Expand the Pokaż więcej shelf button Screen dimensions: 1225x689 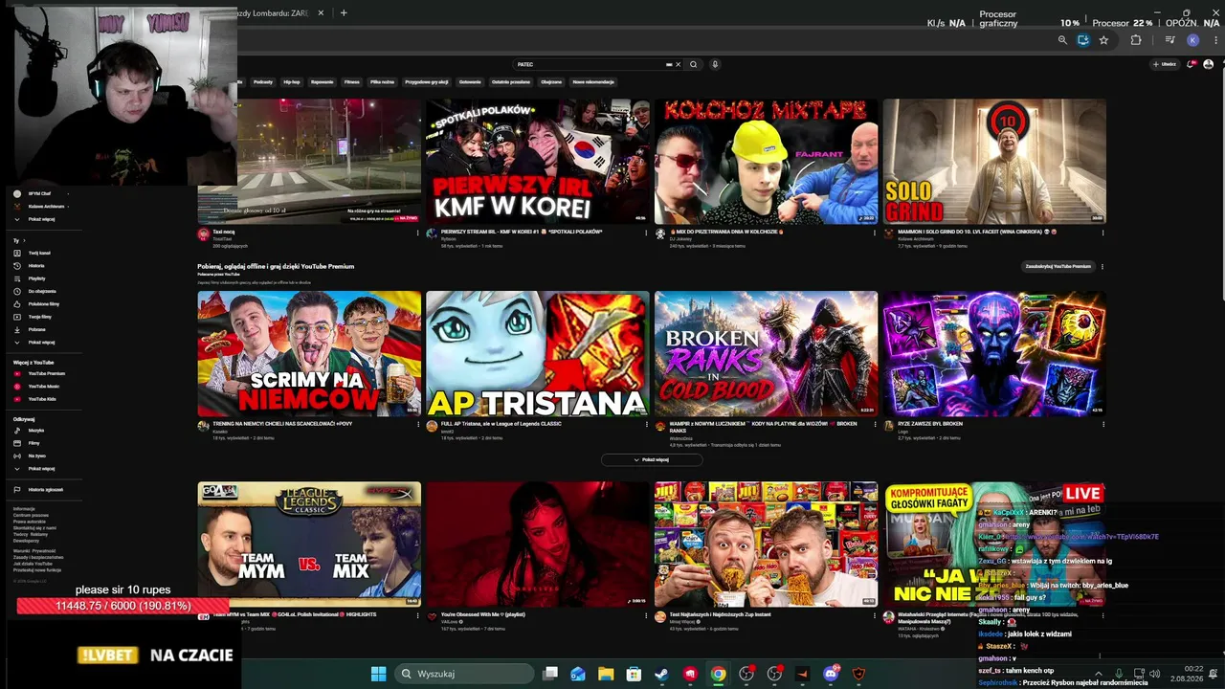[652, 459]
